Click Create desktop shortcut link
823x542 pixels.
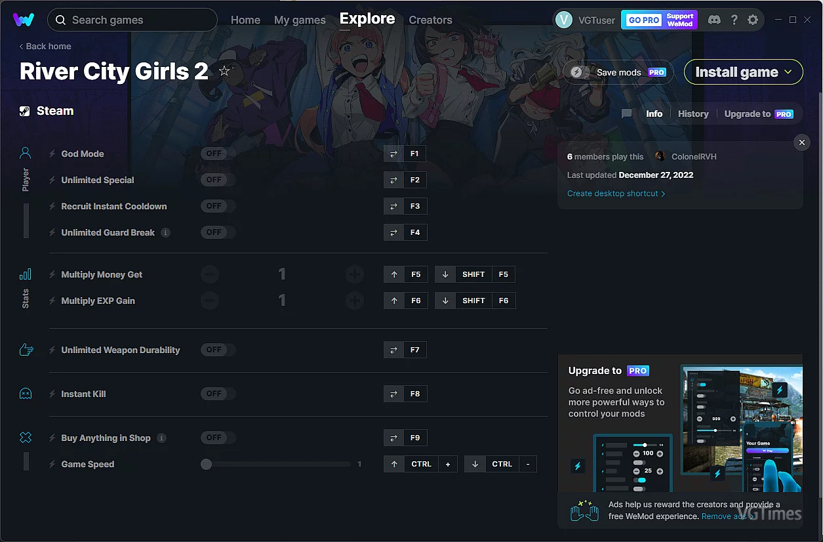pos(616,194)
